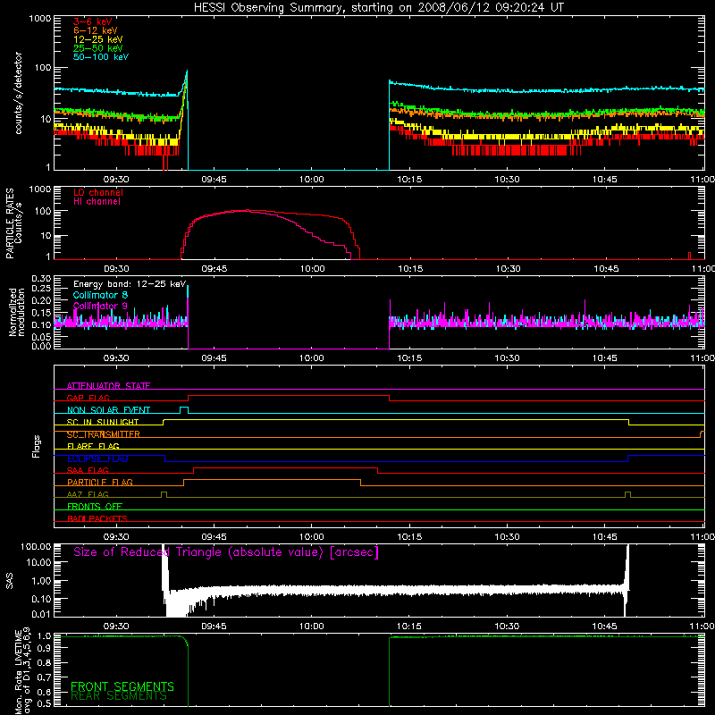The width and height of the screenshot is (715, 715).
Task: Click the "SAS" y-axis label
Action: coord(10,581)
